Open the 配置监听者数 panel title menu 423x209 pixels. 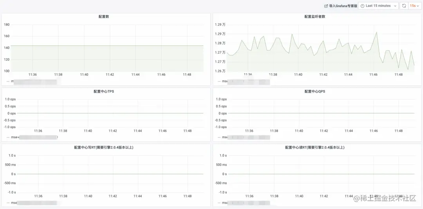(315, 17)
